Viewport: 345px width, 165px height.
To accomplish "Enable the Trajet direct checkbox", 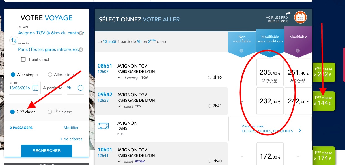I will 23,59.
